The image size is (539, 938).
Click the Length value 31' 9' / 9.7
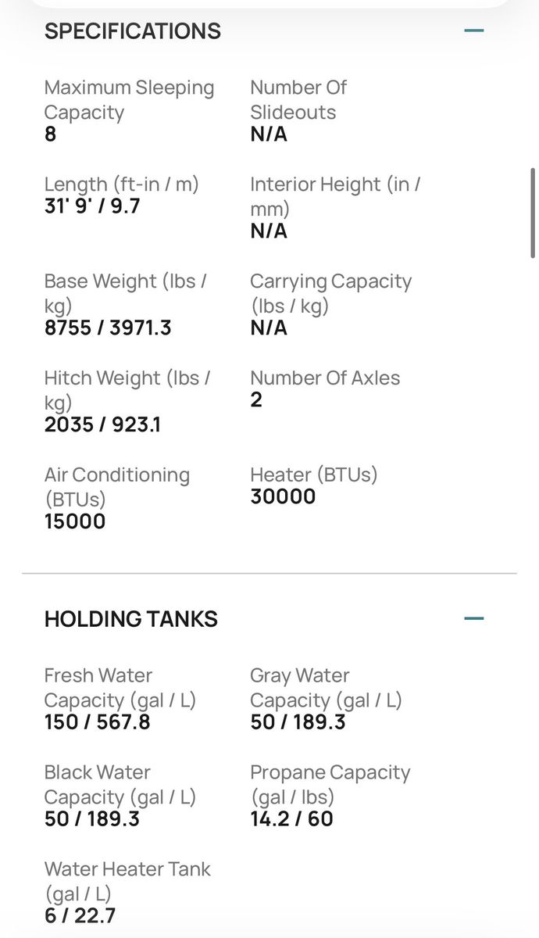point(92,206)
